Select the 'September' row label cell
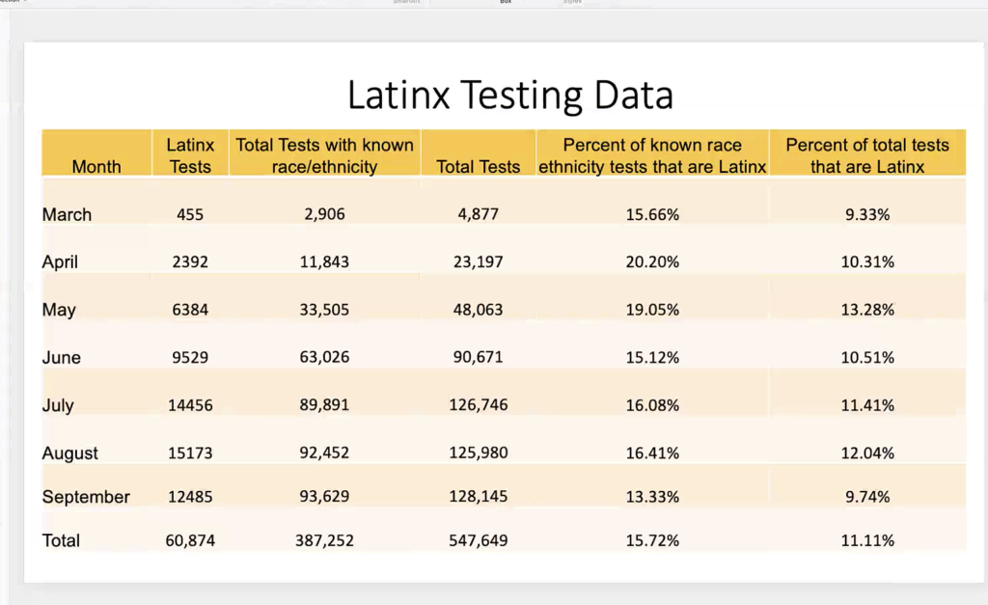Viewport: 988px width, 605px height. 86,497
